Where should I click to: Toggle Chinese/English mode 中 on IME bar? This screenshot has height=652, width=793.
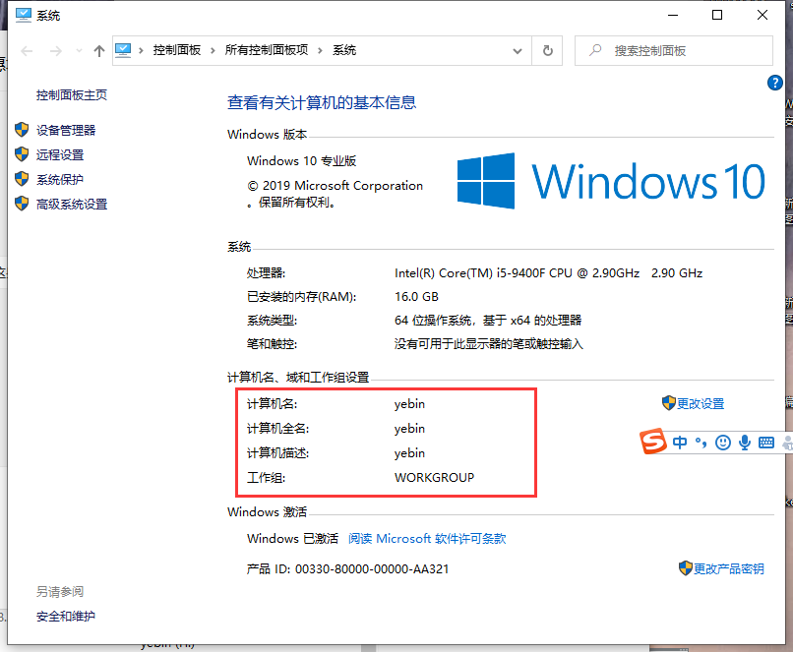[680, 443]
